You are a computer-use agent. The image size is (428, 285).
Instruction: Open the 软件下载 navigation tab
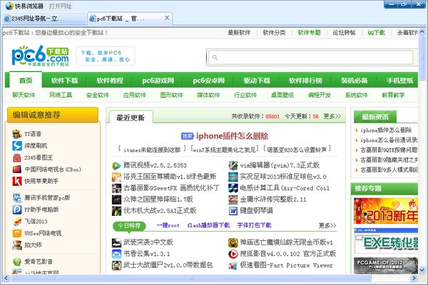tap(64, 81)
